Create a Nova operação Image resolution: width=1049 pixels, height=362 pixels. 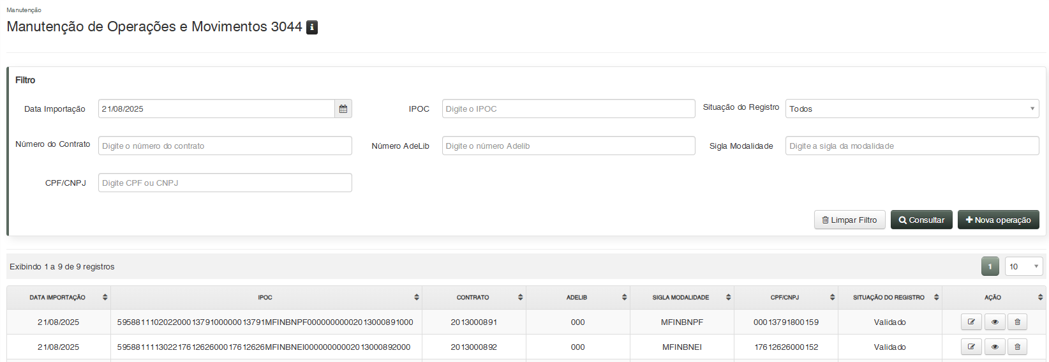[998, 220]
